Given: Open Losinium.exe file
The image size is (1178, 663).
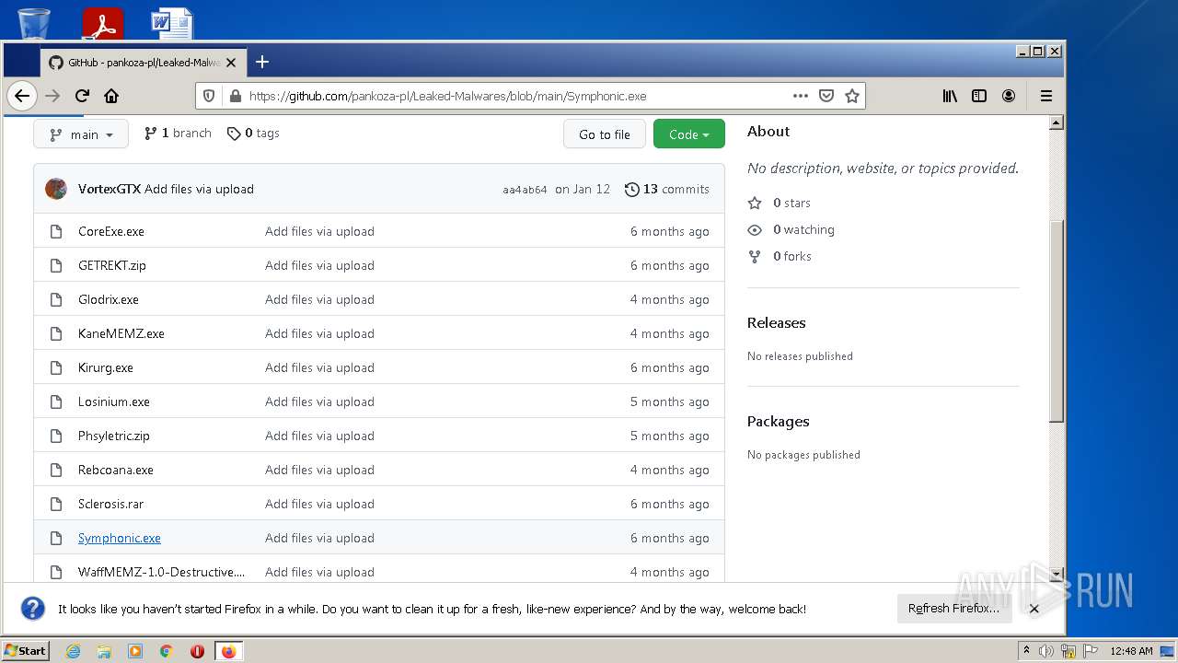Looking at the screenshot, I should [114, 401].
